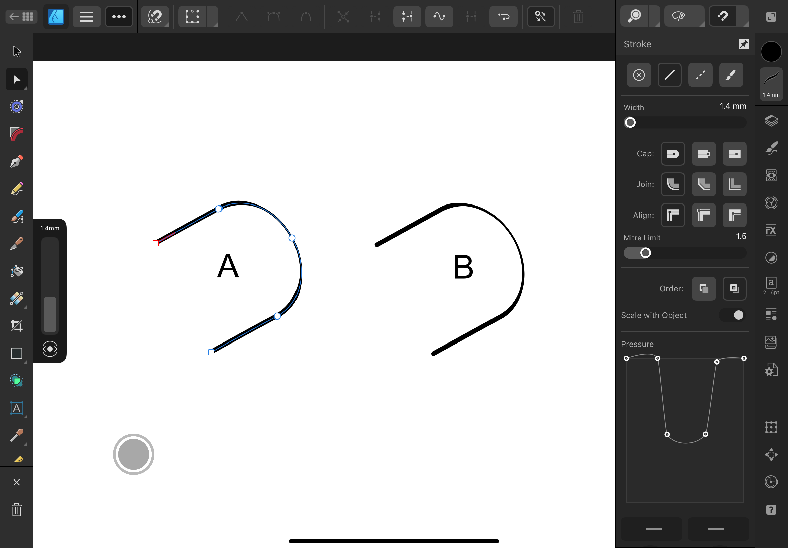Open the stroke end arrowhead selector
The height and width of the screenshot is (548, 788).
tap(718, 529)
